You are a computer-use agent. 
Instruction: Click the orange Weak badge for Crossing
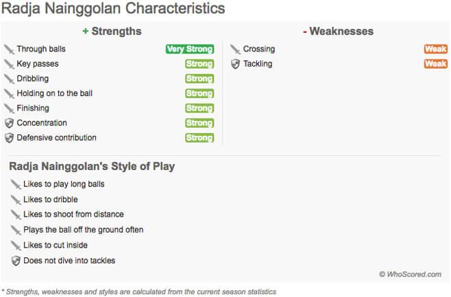[435, 49]
